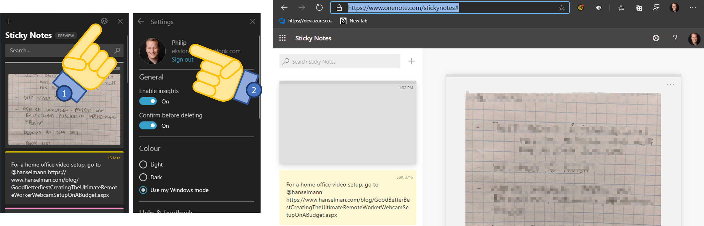This screenshot has width=704, height=226.
Task: Click the browser feedback icon
Action: [656, 8]
